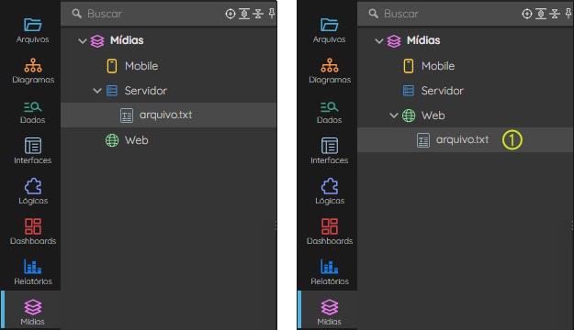Select the Mídias tab in left panel sidebar

[x=31, y=311]
